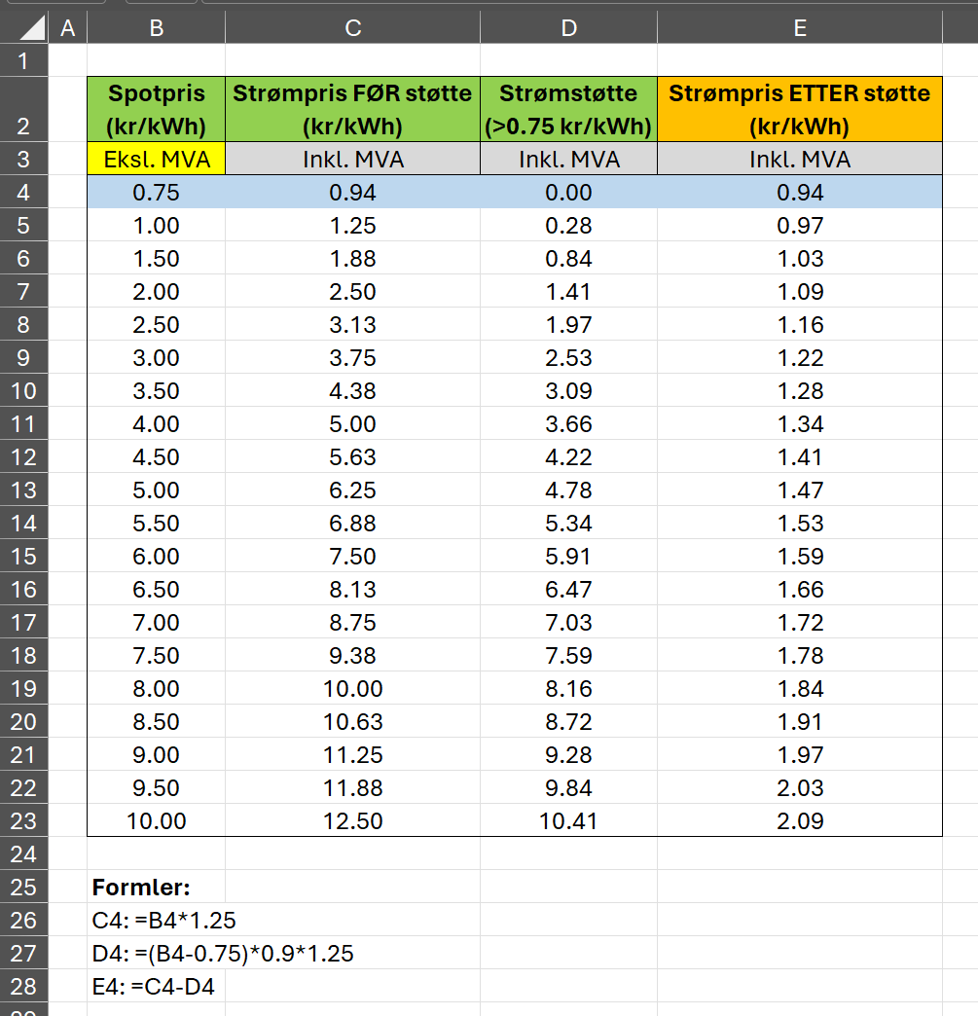Select row 4 header
This screenshot has width=978, height=1016.
point(24,192)
